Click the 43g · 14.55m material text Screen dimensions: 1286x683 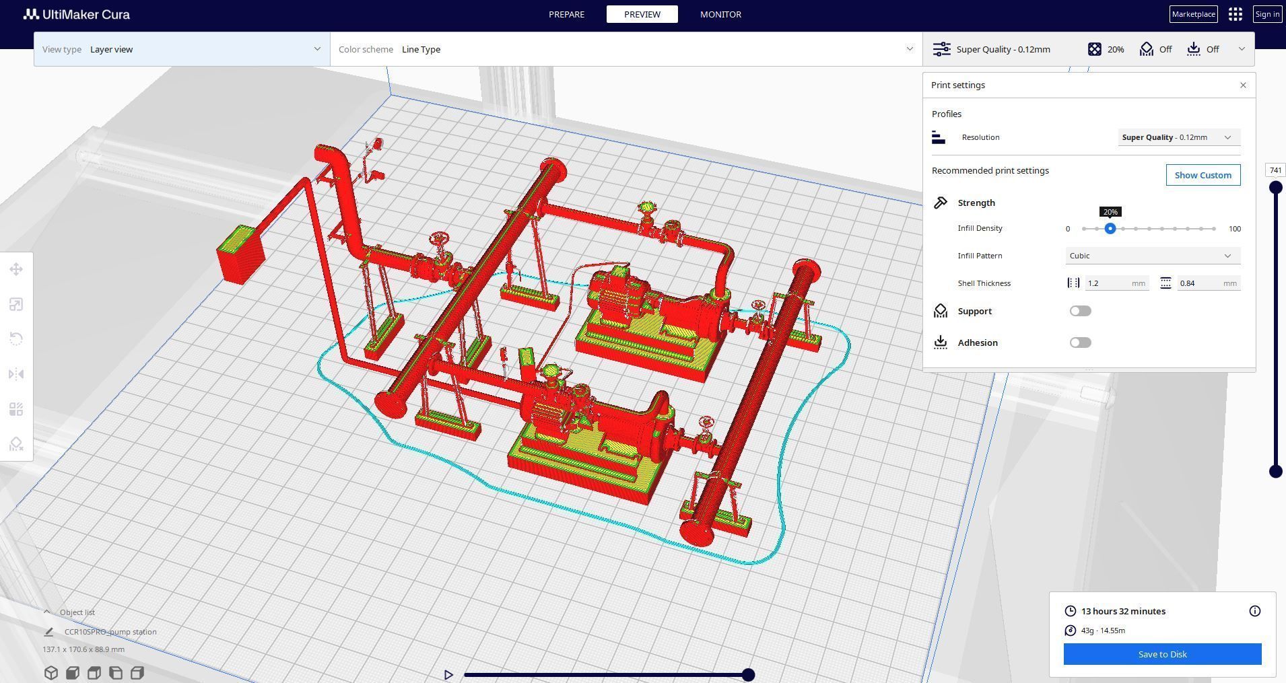(1103, 631)
